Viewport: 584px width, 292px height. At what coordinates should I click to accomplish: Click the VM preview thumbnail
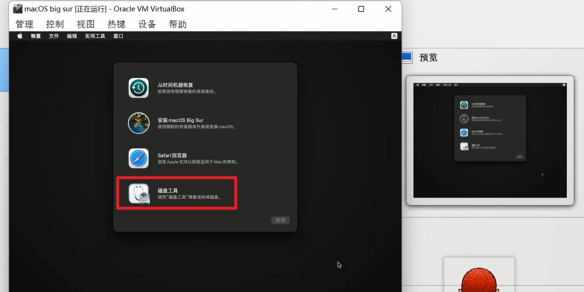click(490, 140)
